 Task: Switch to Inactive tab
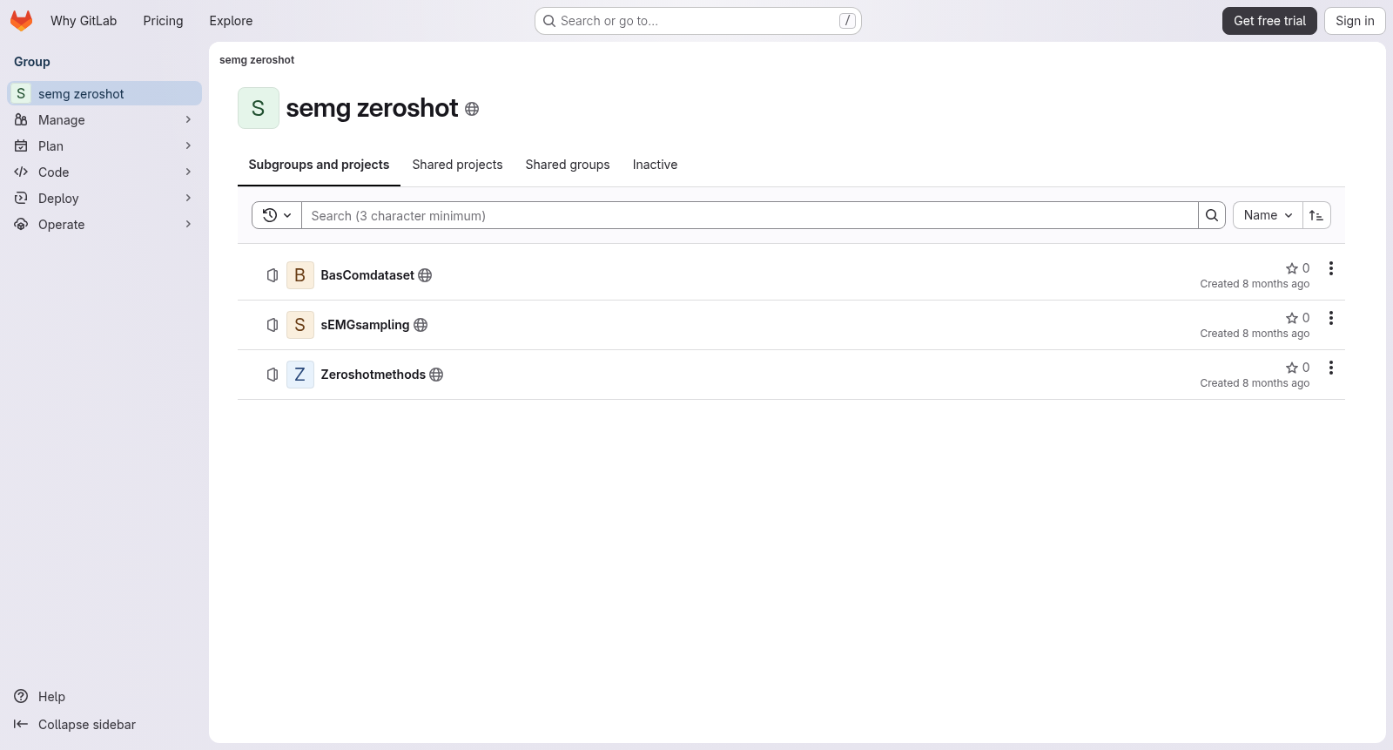tap(655, 165)
